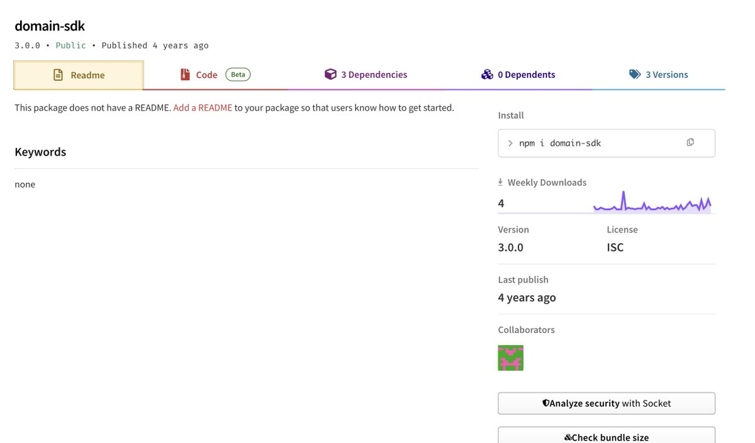Click the Weekly Downloads download icon
This screenshot has height=443, width=755.
[501, 182]
